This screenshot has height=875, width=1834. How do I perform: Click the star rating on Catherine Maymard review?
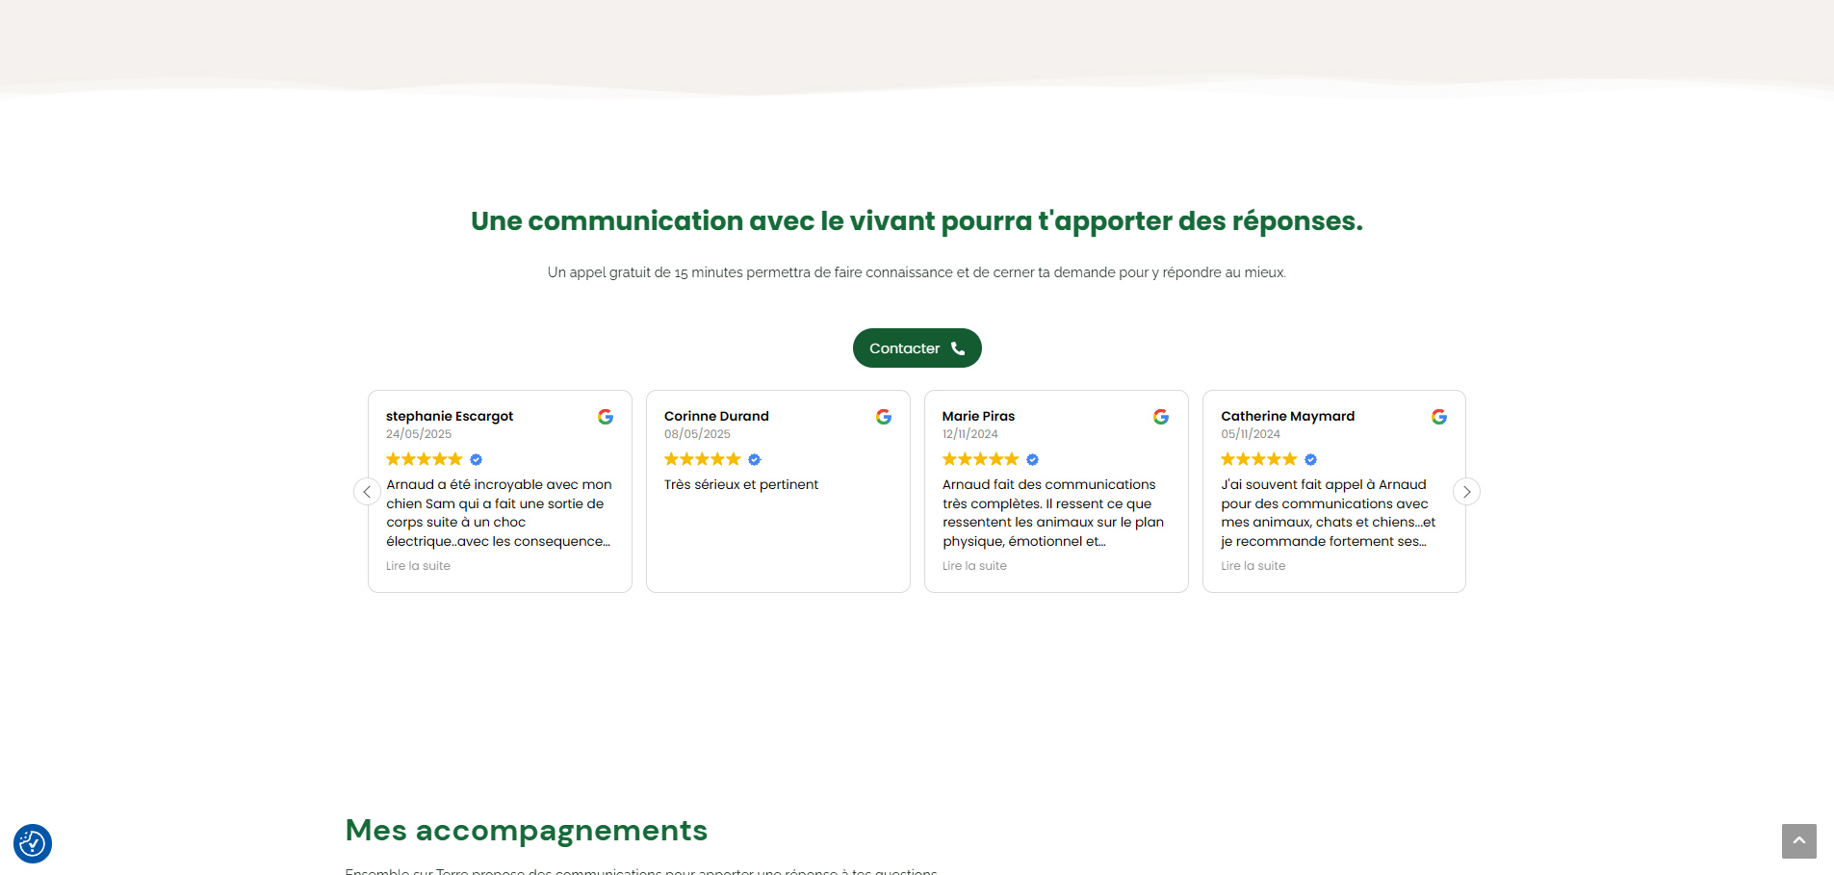click(1258, 459)
